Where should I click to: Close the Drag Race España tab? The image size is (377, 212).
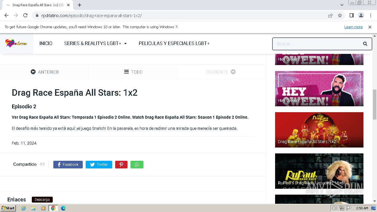(68, 5)
